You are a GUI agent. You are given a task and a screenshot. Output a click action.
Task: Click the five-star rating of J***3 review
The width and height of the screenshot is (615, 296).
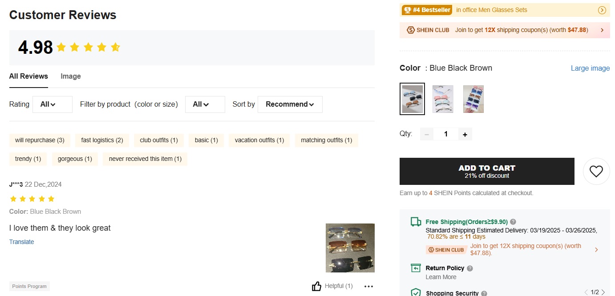pyautogui.click(x=32, y=199)
